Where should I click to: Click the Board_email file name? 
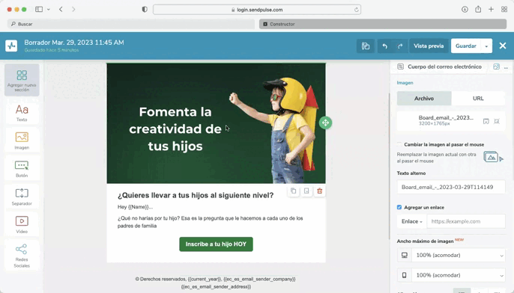point(446,118)
